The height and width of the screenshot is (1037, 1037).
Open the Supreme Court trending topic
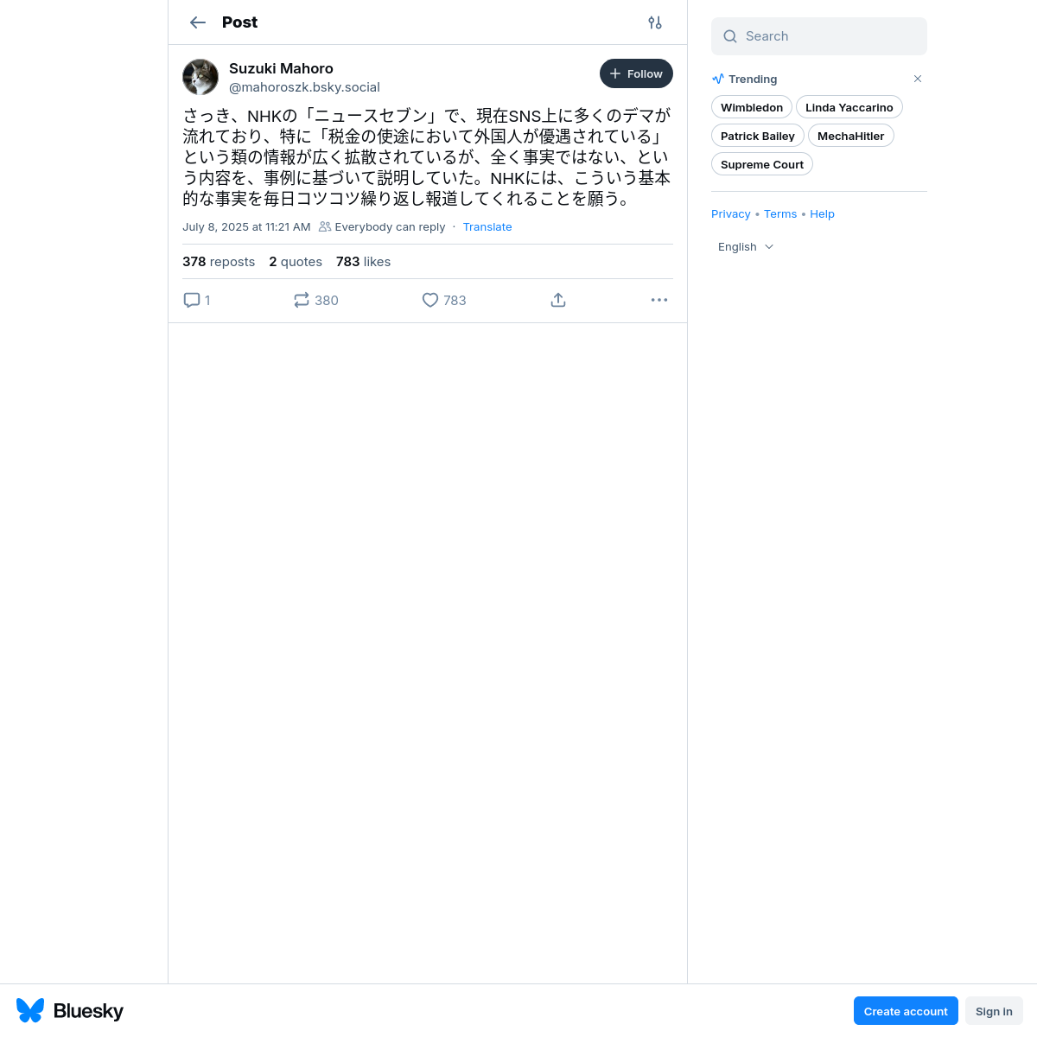pos(762,164)
